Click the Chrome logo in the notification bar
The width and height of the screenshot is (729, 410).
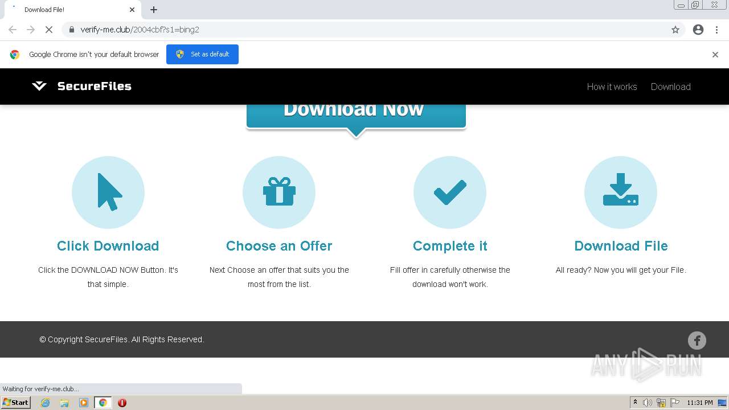(15, 55)
